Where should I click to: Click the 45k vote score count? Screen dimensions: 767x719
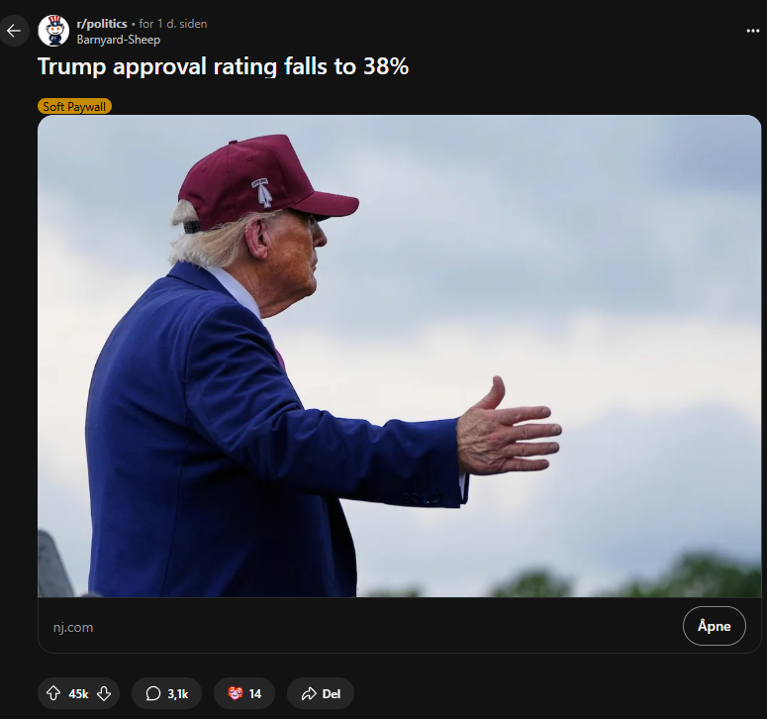click(x=78, y=693)
